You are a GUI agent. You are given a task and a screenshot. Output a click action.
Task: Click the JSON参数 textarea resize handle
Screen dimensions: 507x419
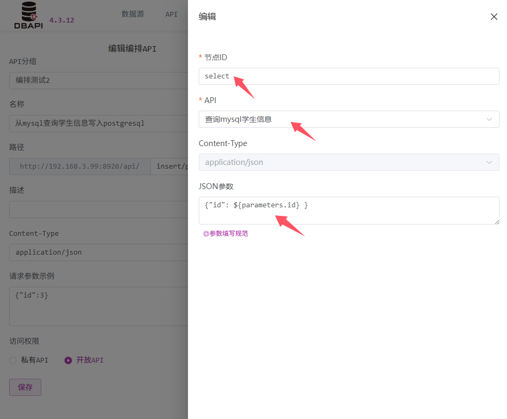496,221
